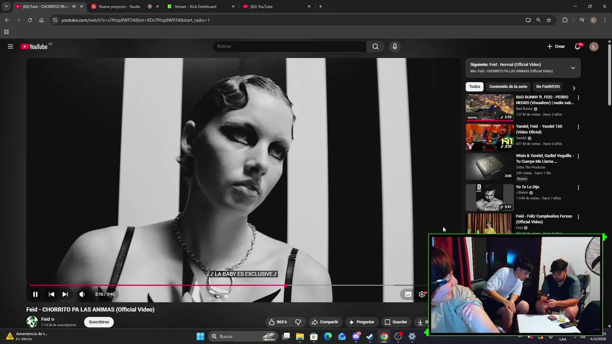The width and height of the screenshot is (612, 344).
Task: Open the YouTube account avatar menu
Action: click(x=594, y=46)
